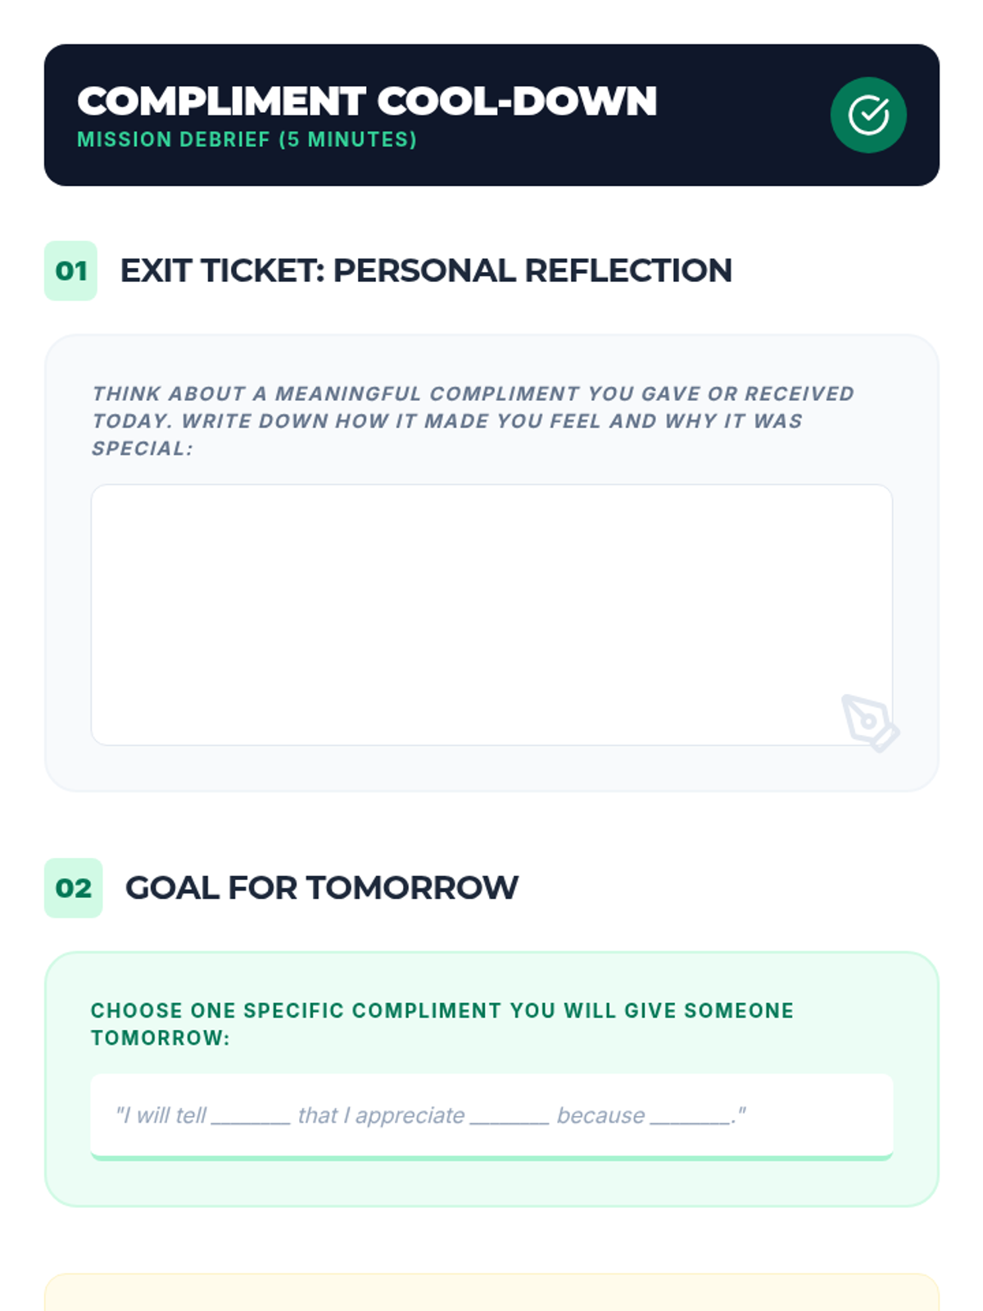Click the "02" section number badge
983x1311 pixels.
[x=73, y=887]
